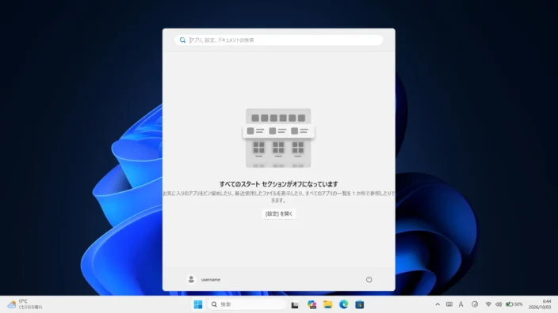Open the weather widget showing 17°C
558x313 pixels.
[x=25, y=304]
